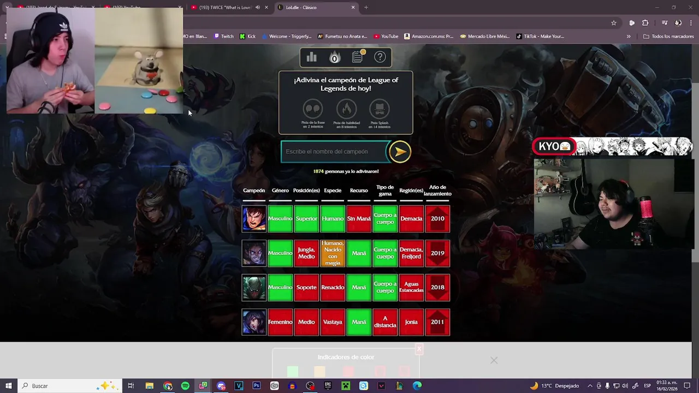
Task: Open the LoLdle statistics bar chart icon
Action: [x=312, y=57]
